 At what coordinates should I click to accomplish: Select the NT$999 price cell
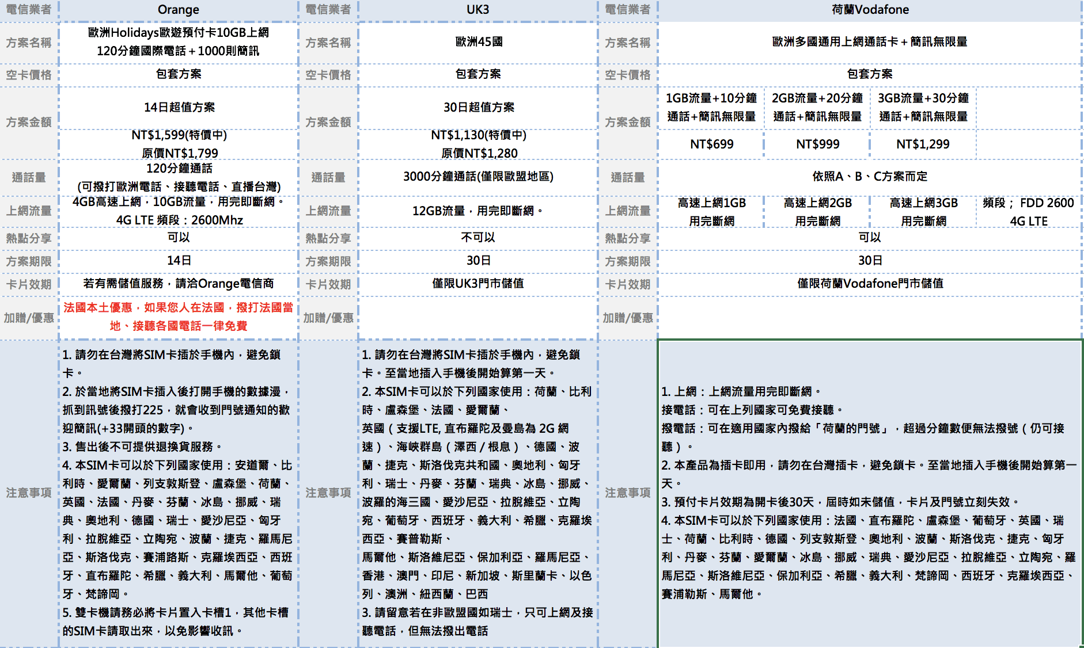[x=817, y=144]
